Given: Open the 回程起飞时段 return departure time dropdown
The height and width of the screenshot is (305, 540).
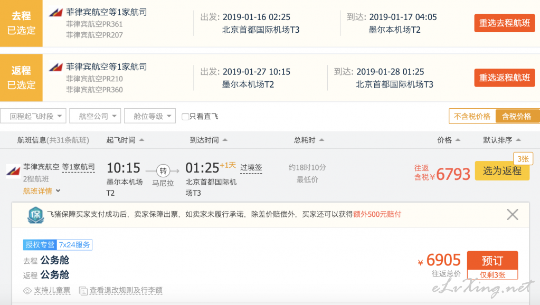Looking at the screenshot, I should point(33,116).
